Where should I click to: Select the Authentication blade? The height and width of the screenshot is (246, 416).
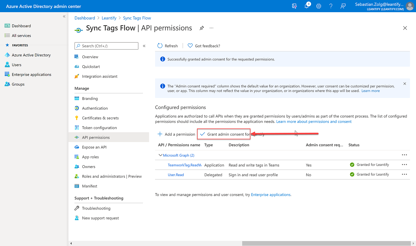click(x=95, y=108)
